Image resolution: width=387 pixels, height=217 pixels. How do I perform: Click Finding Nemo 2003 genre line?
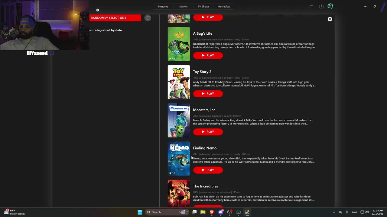pyautogui.click(x=221, y=154)
